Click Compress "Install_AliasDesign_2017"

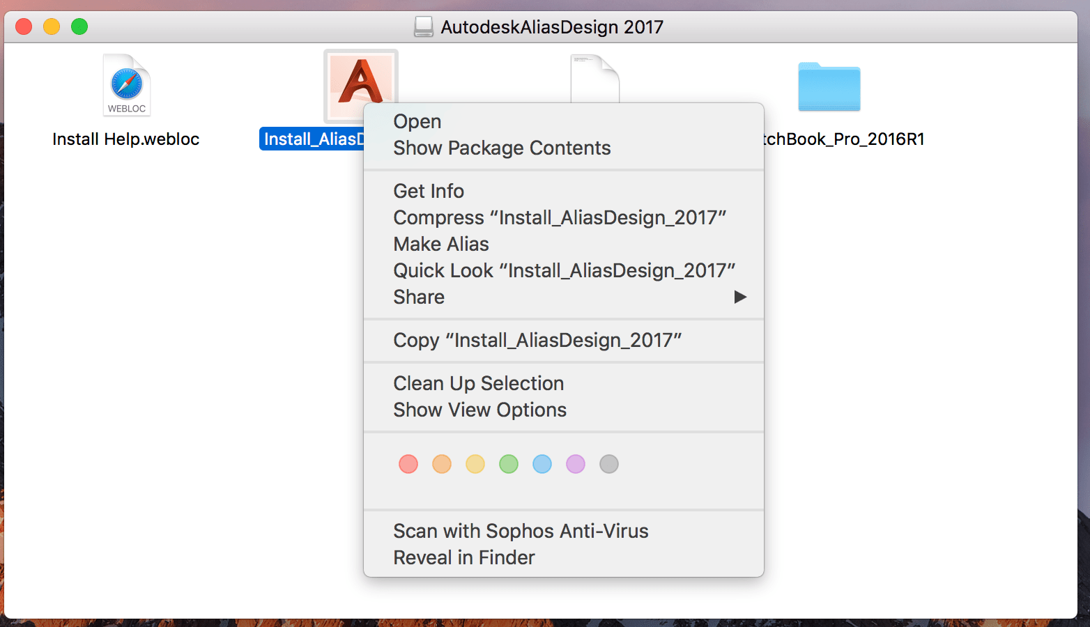(560, 217)
